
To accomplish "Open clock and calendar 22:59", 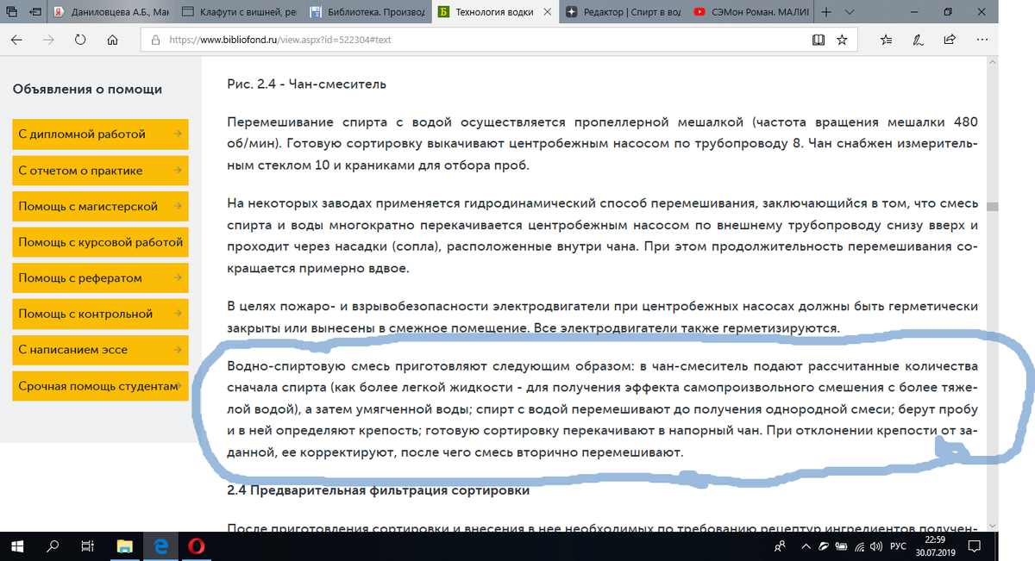I will pos(937,545).
